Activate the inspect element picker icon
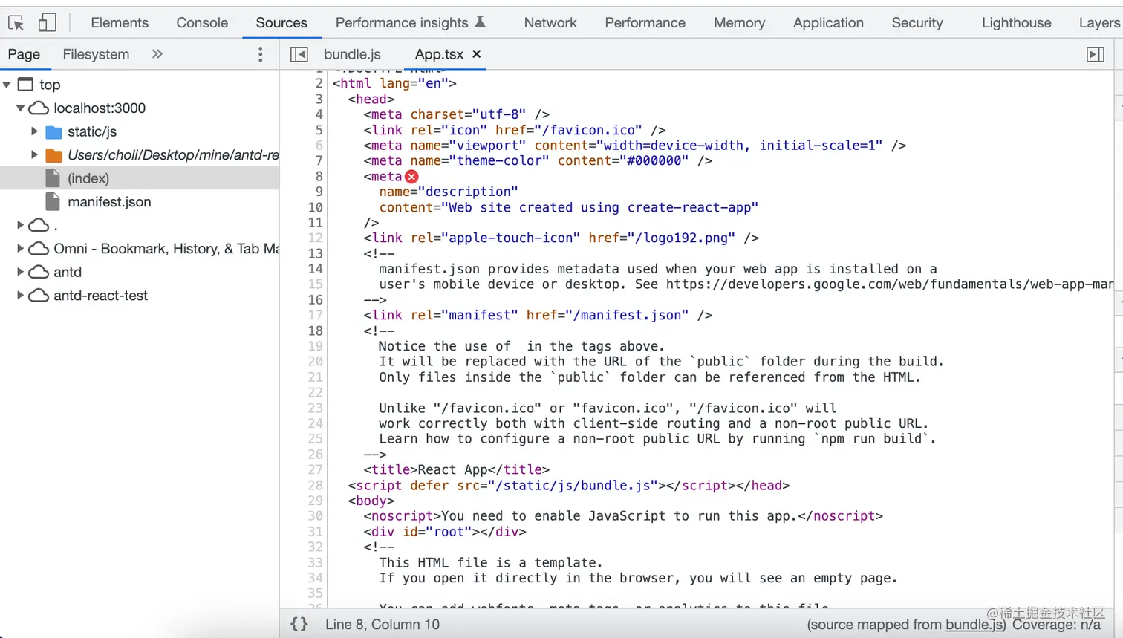 click(16, 23)
